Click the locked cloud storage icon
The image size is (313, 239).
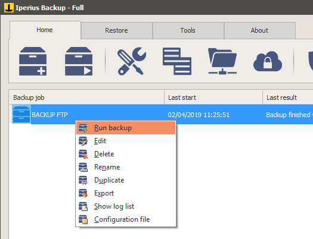(268, 61)
